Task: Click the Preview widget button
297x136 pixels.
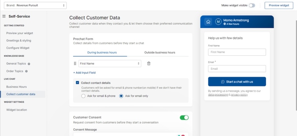Action: pyautogui.click(x=279, y=5)
